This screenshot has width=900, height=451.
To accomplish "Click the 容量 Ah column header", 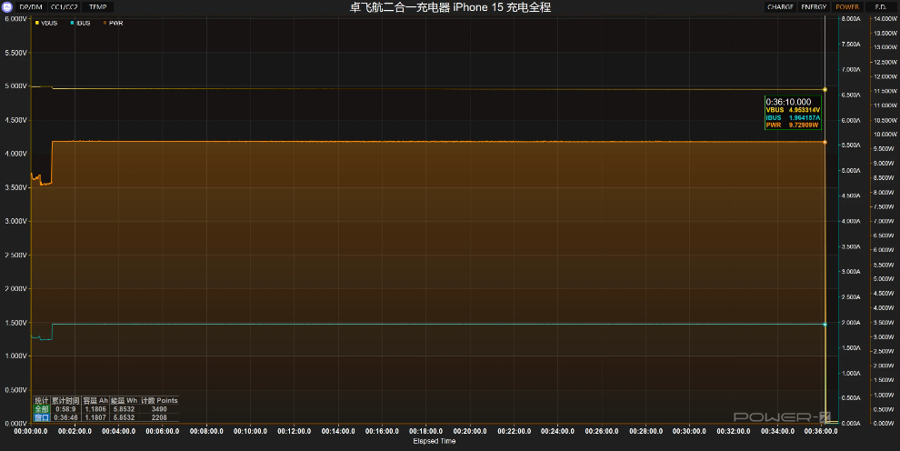I will [x=95, y=400].
